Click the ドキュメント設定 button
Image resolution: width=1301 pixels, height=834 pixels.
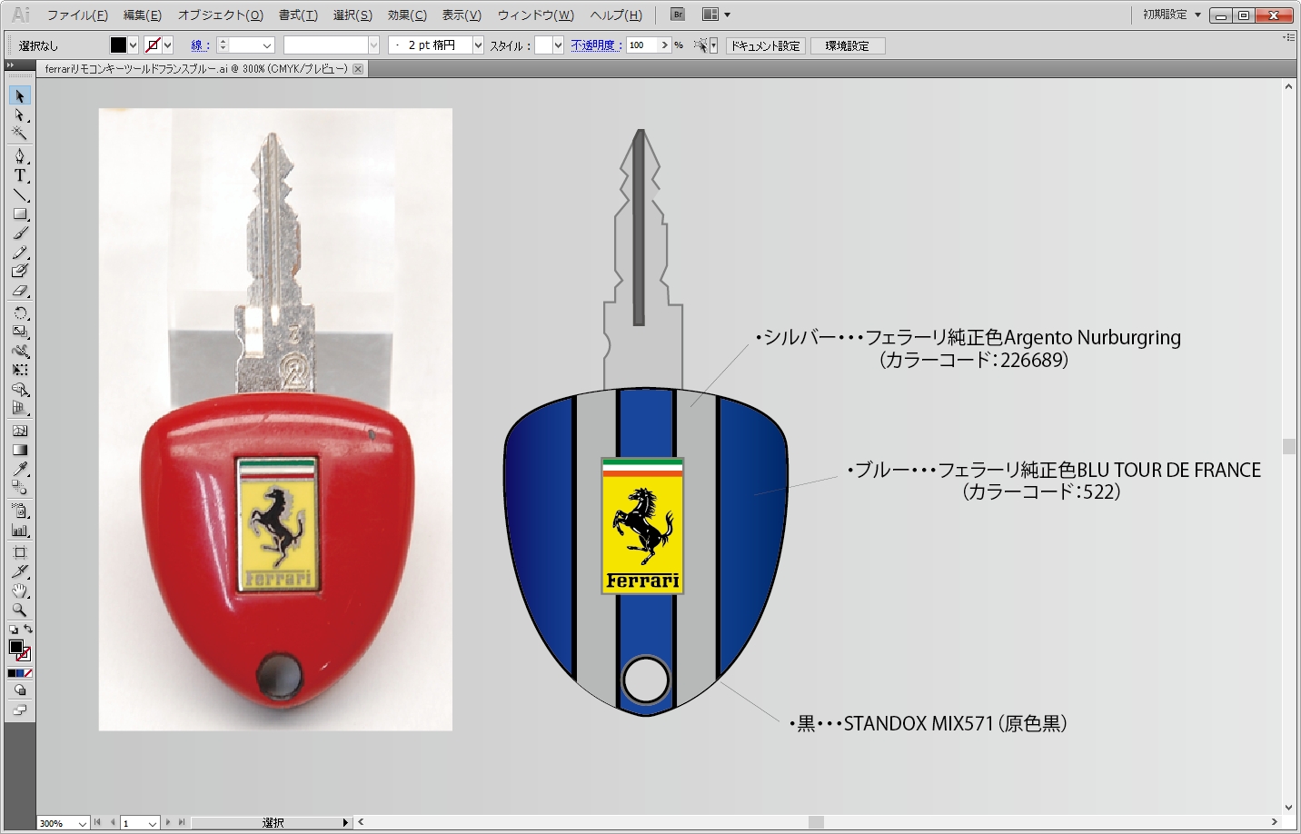[x=765, y=45]
